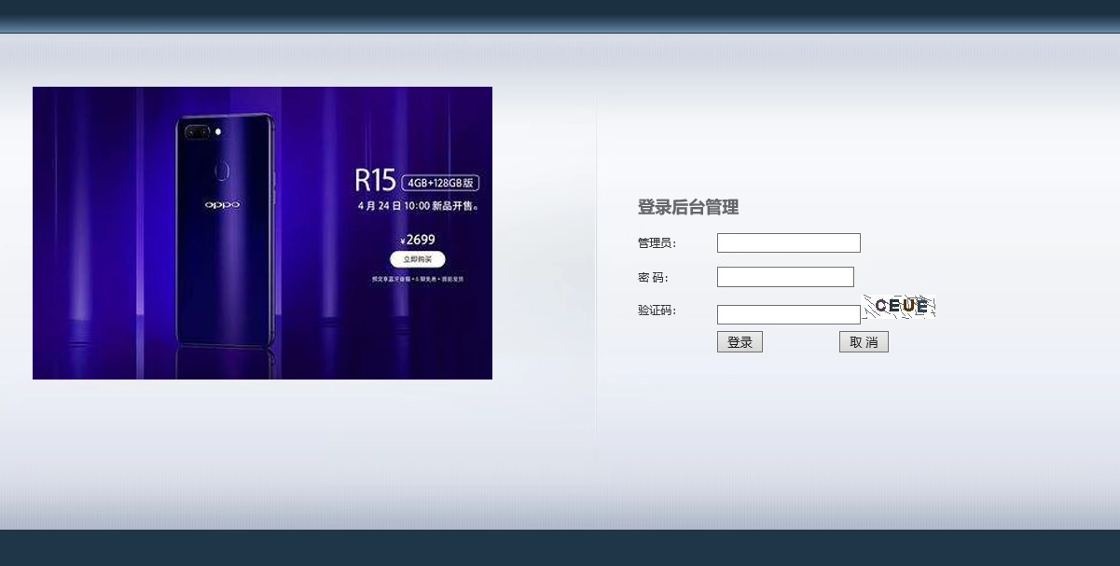1120x566 pixels.
Task: Refresh the CEUE captcha image
Action: point(900,306)
